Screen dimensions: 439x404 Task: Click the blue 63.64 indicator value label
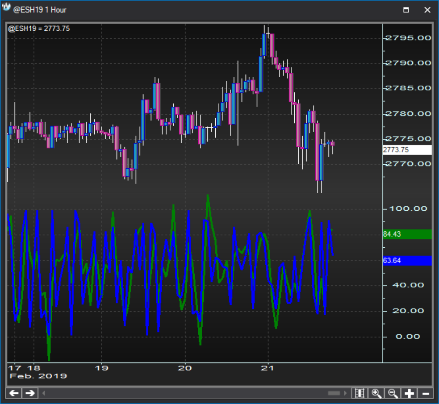[407, 260]
